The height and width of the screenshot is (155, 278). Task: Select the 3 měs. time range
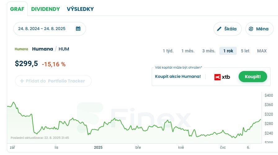pyautogui.click(x=209, y=51)
